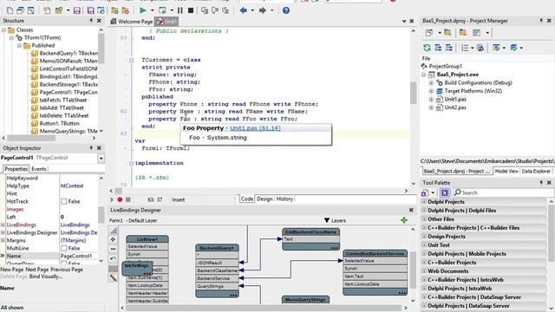
Task: Switch to the Model View tab
Action: click(x=506, y=171)
